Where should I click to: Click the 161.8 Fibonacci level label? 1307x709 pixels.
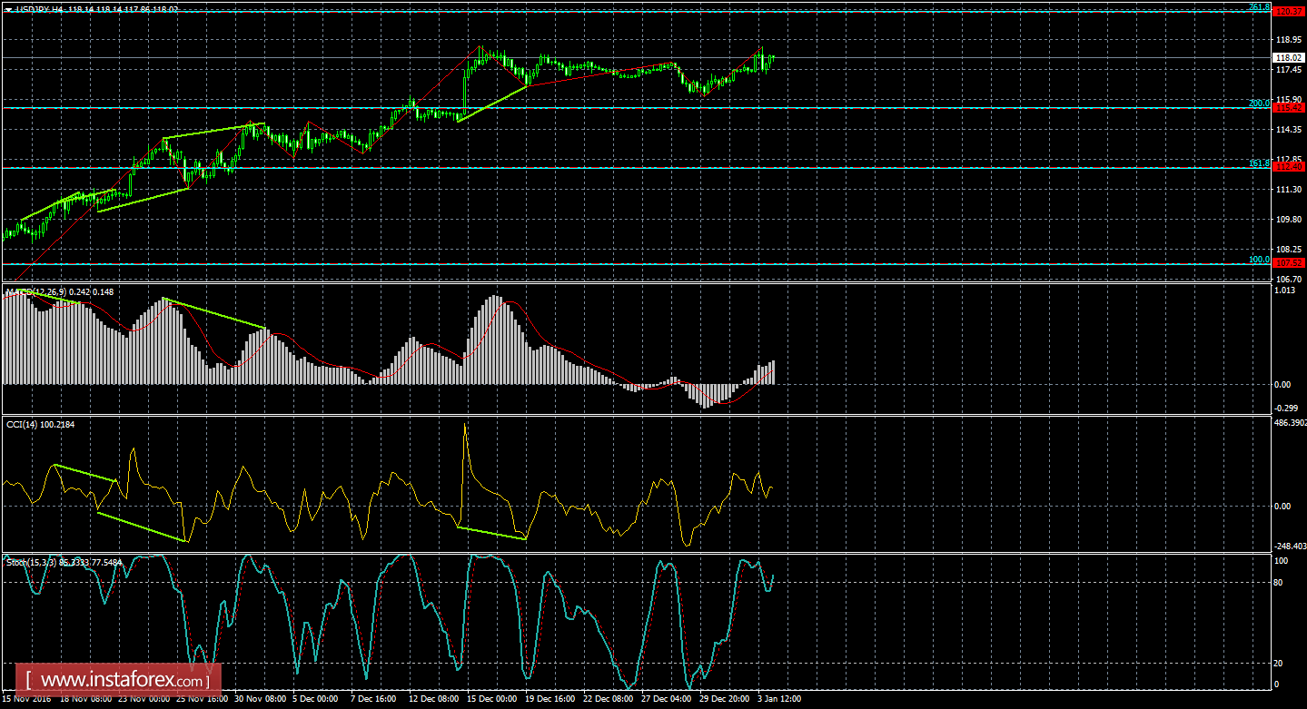pos(1259,163)
